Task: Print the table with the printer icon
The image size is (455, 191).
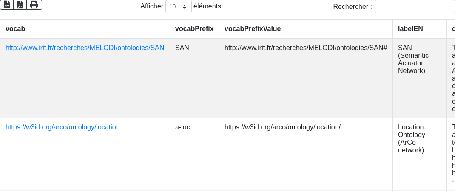Action: 34,5
